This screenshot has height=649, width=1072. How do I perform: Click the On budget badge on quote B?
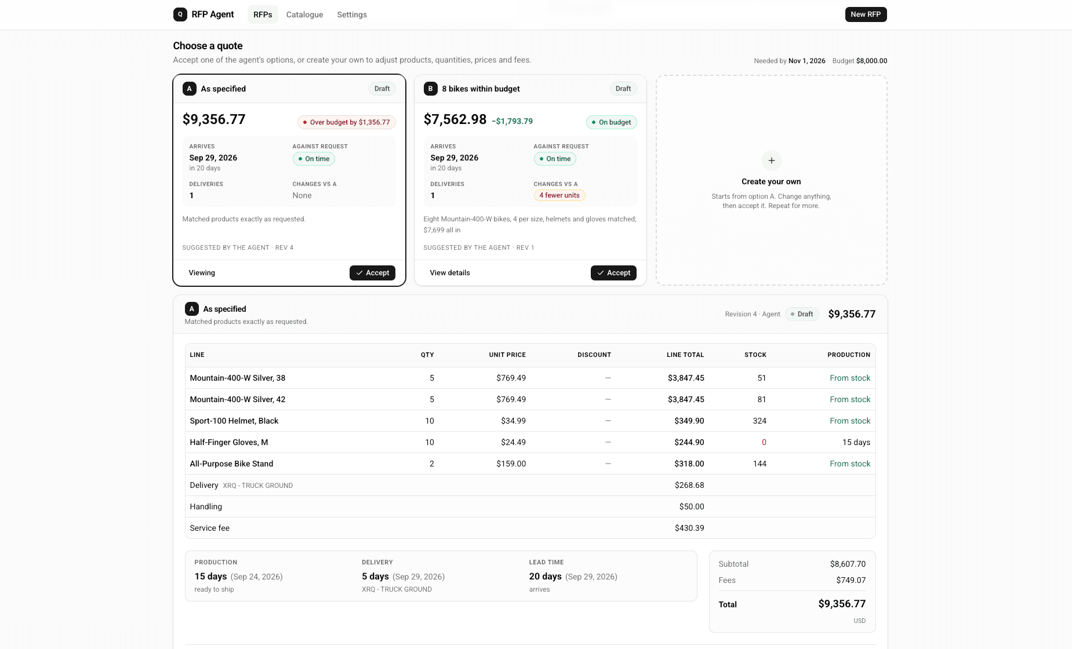coord(612,122)
